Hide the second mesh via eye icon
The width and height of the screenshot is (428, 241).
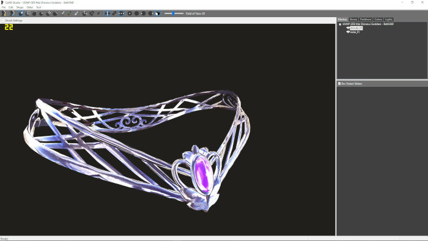pos(348,32)
